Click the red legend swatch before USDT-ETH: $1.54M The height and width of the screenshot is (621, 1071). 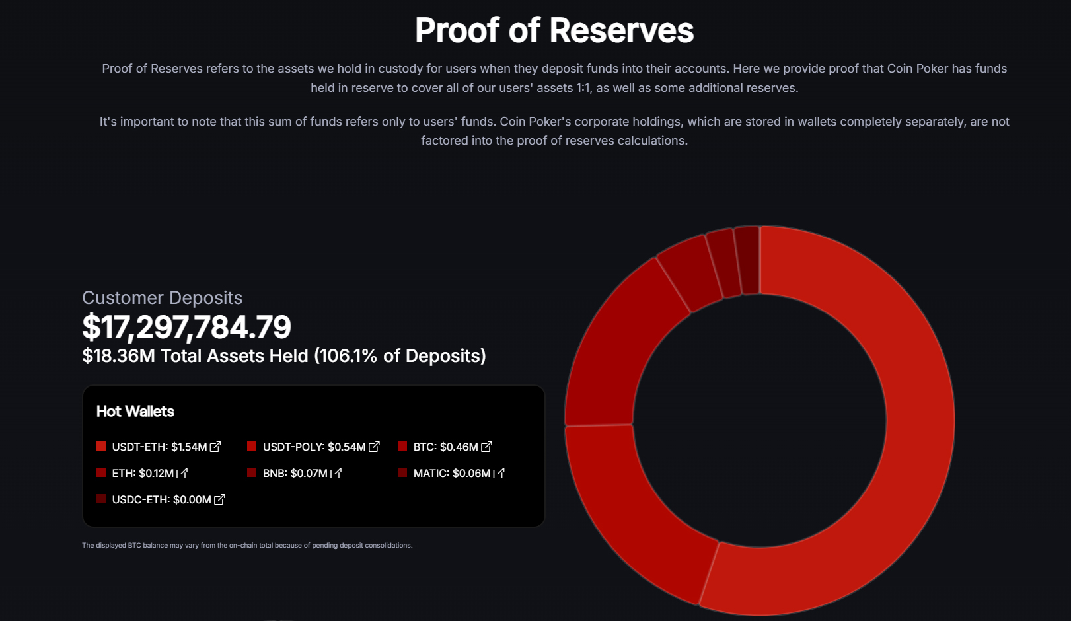pos(101,446)
